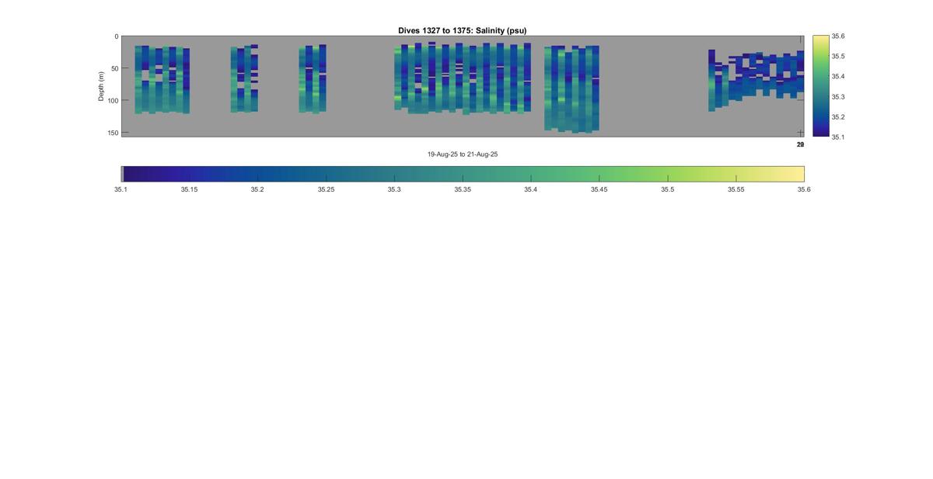Click the depth axis tick label 50

(115, 68)
